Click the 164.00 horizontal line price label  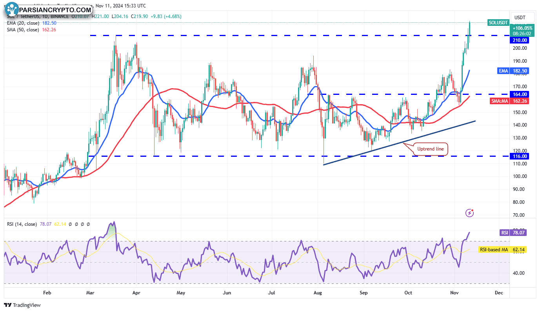tap(518, 94)
